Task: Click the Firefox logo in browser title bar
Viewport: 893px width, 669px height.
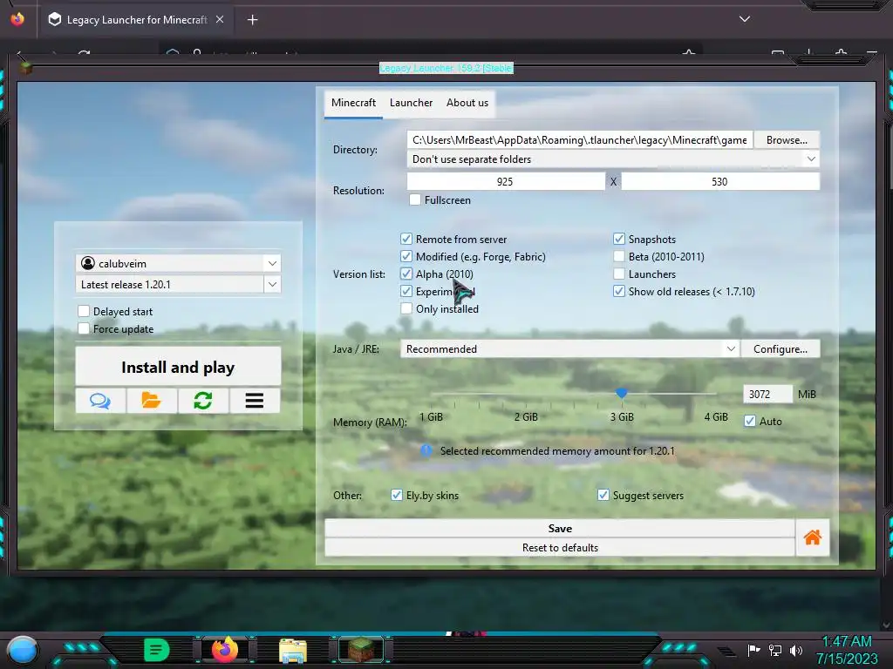Action: pyautogui.click(x=17, y=19)
